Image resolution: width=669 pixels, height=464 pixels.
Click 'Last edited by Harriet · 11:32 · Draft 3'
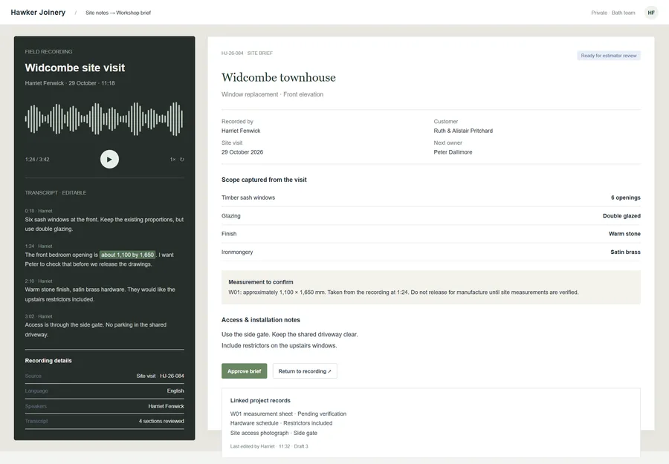click(x=269, y=446)
